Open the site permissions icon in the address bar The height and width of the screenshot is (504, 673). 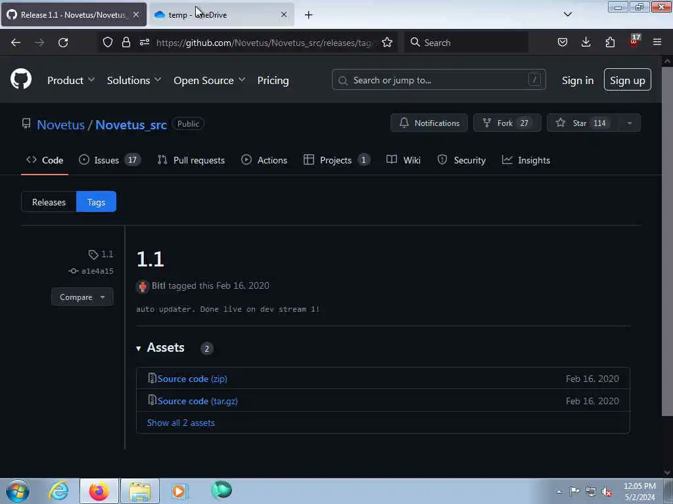pyautogui.click(x=145, y=42)
